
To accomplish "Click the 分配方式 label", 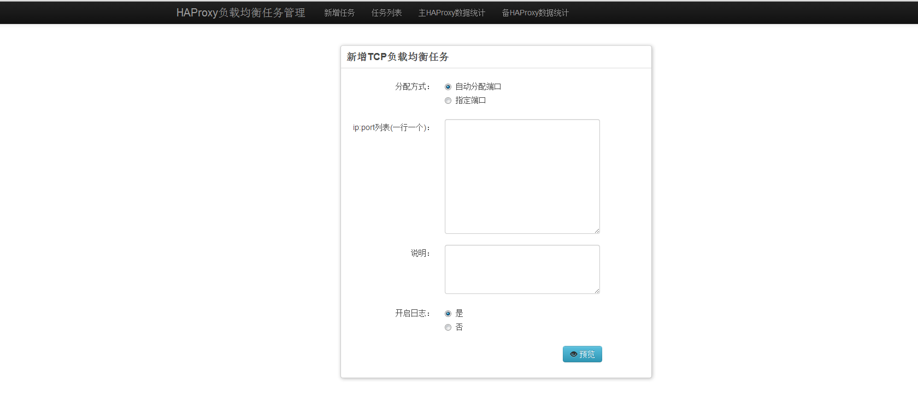I will (x=413, y=86).
